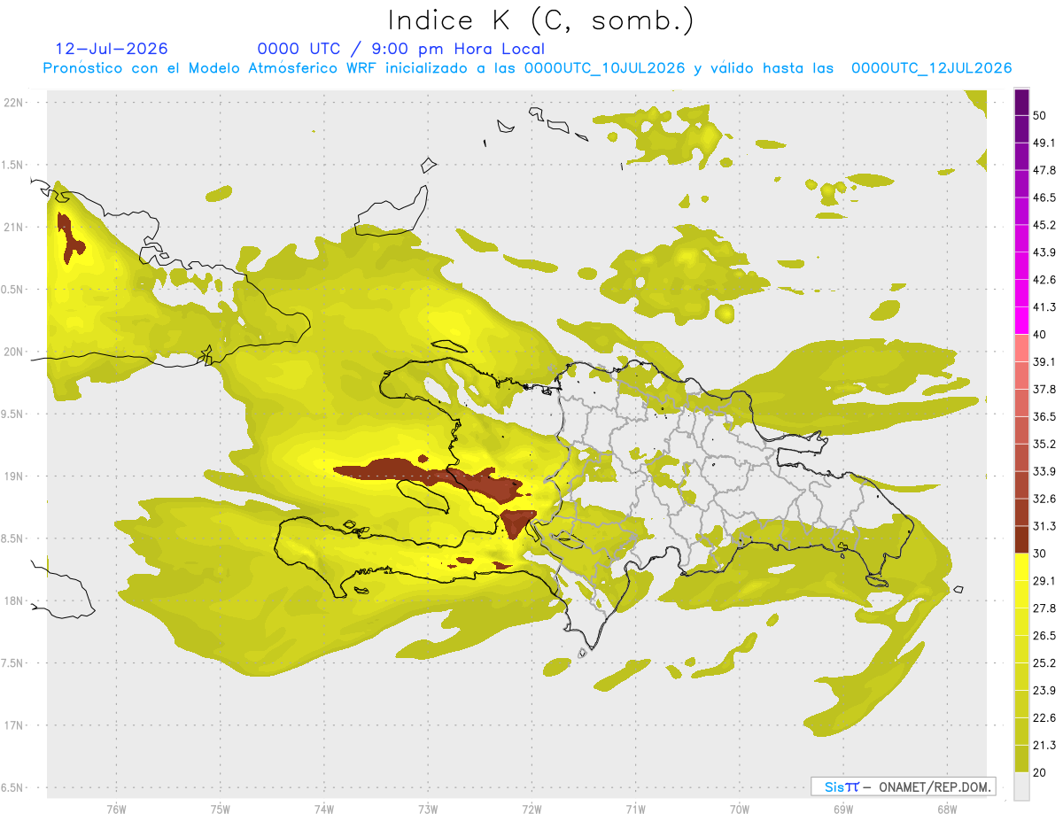Select the '29.1' colorbar value

click(1044, 581)
